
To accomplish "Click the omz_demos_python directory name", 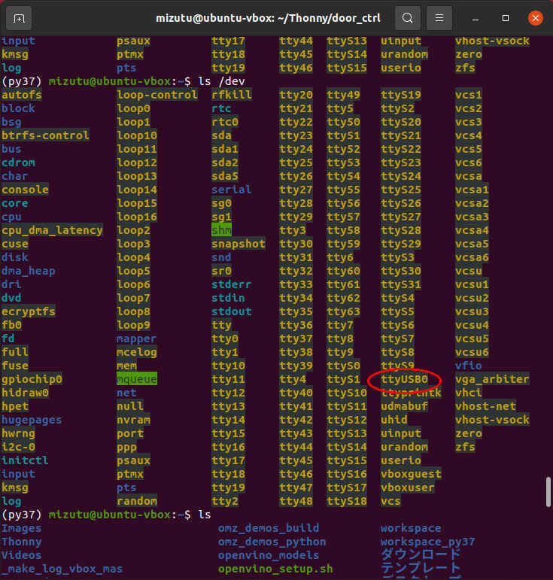I will pyautogui.click(x=272, y=542).
